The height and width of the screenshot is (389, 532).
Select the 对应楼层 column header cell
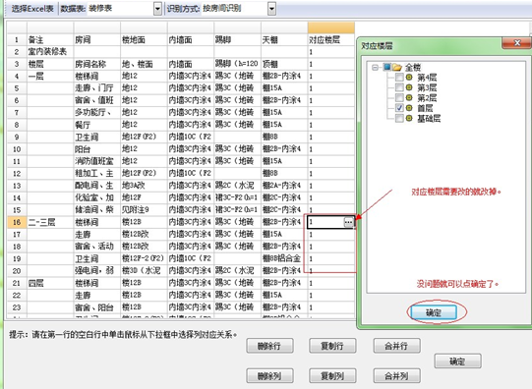click(x=331, y=40)
